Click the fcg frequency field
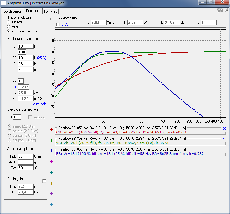The image size is (230, 214). [x=26, y=192]
